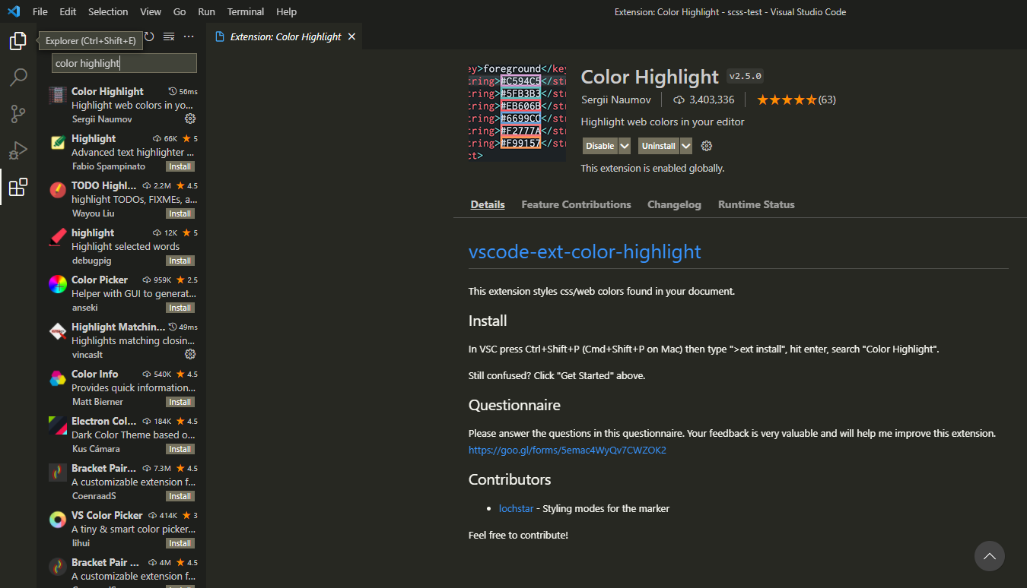
Task: Open the File menu
Action: click(x=40, y=11)
